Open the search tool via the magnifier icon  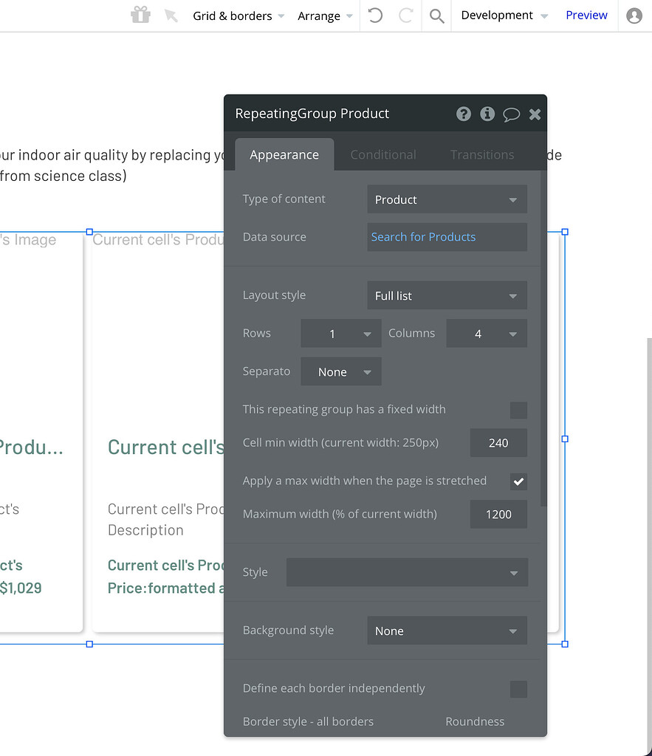click(x=436, y=15)
